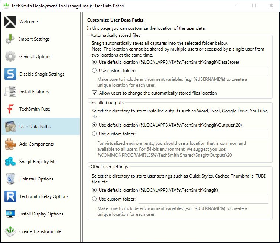This screenshot has width=280, height=243.
Task: Minimize the Deployment Tool window
Action: tap(237, 6)
